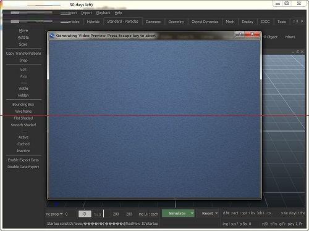Open the Help menu
Image resolution: width=309 pixels, height=231 pixels.
point(118,13)
